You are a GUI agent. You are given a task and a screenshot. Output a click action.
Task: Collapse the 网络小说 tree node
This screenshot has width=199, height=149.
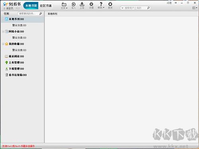[x=3, y=31]
